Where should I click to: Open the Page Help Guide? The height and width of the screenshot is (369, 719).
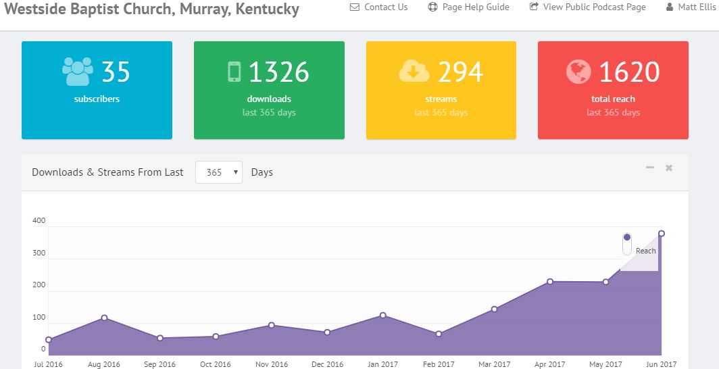coord(476,7)
